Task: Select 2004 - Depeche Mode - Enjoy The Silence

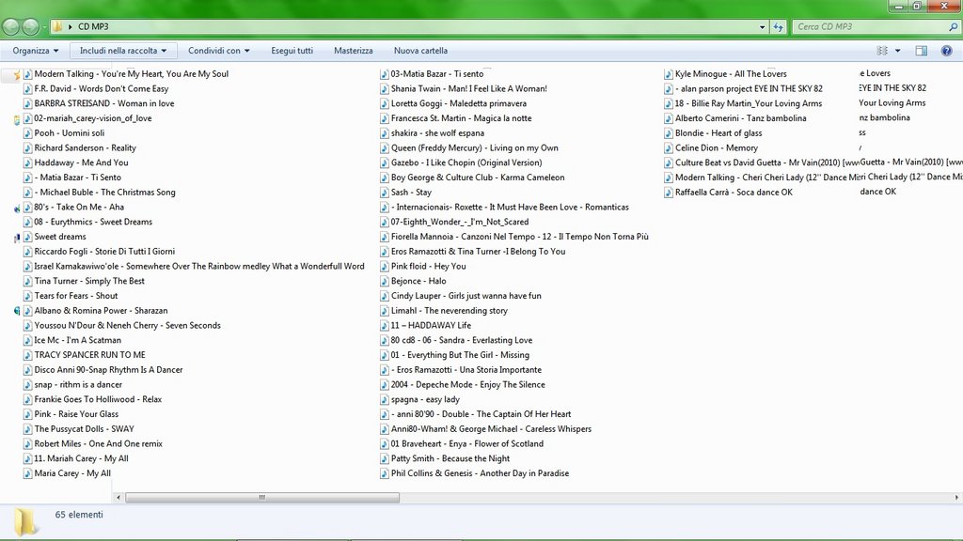Action: [463, 384]
